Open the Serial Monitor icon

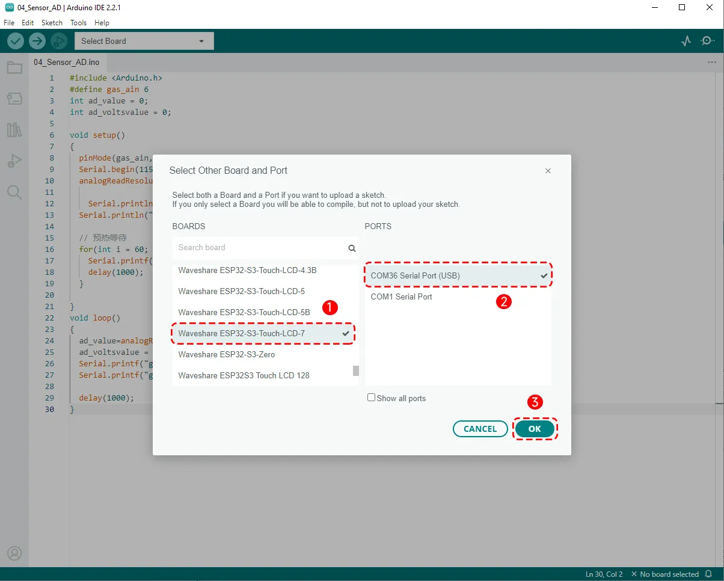coord(707,41)
